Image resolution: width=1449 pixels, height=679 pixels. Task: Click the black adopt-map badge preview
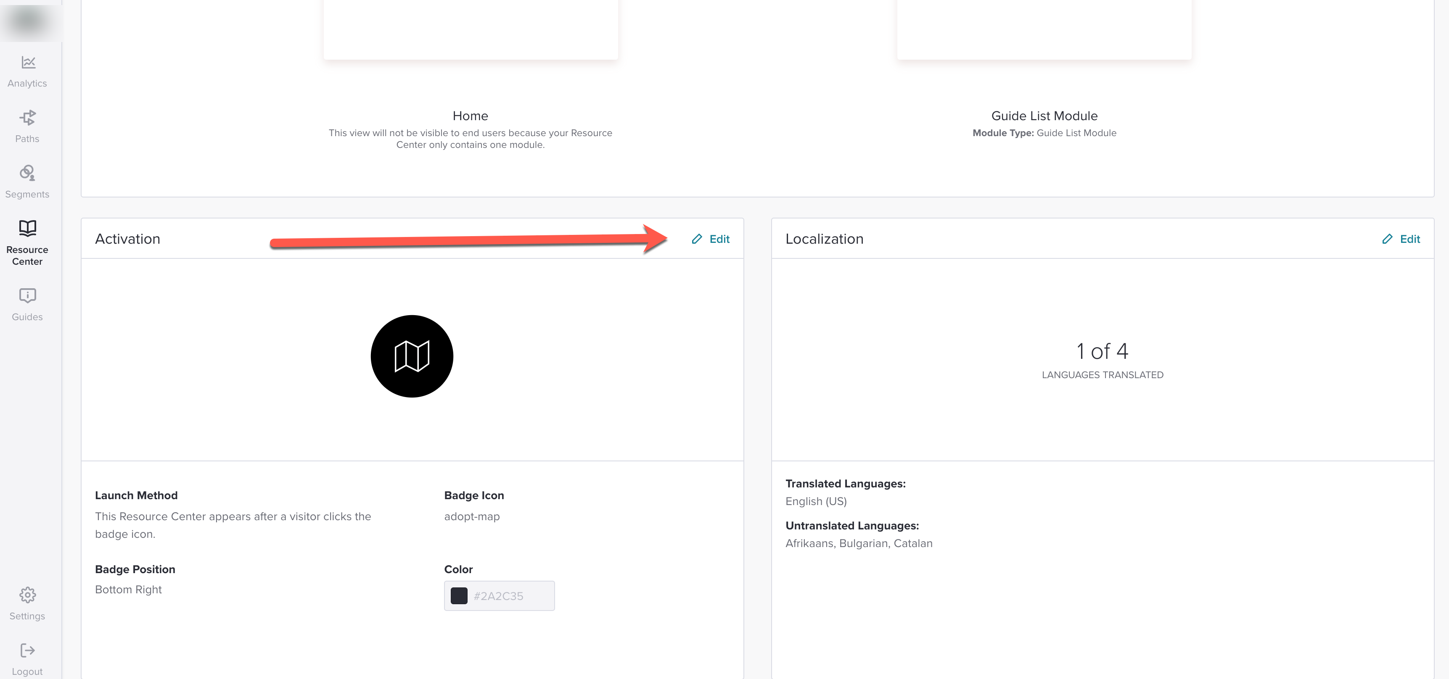click(x=412, y=356)
